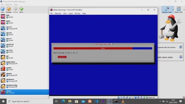The height and width of the screenshot is (104, 185).
Task: Click the 'create' link in Manager panel
Action: click(159, 57)
